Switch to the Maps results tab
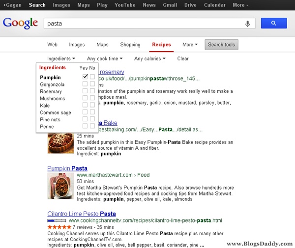The height and width of the screenshot is (248, 295). click(102, 45)
